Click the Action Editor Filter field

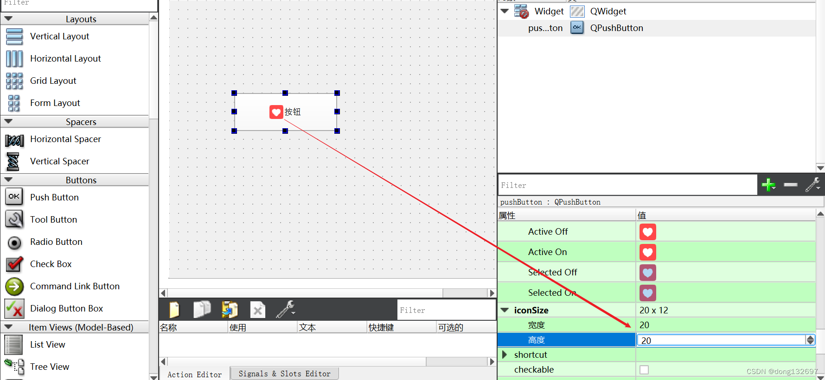pos(447,310)
